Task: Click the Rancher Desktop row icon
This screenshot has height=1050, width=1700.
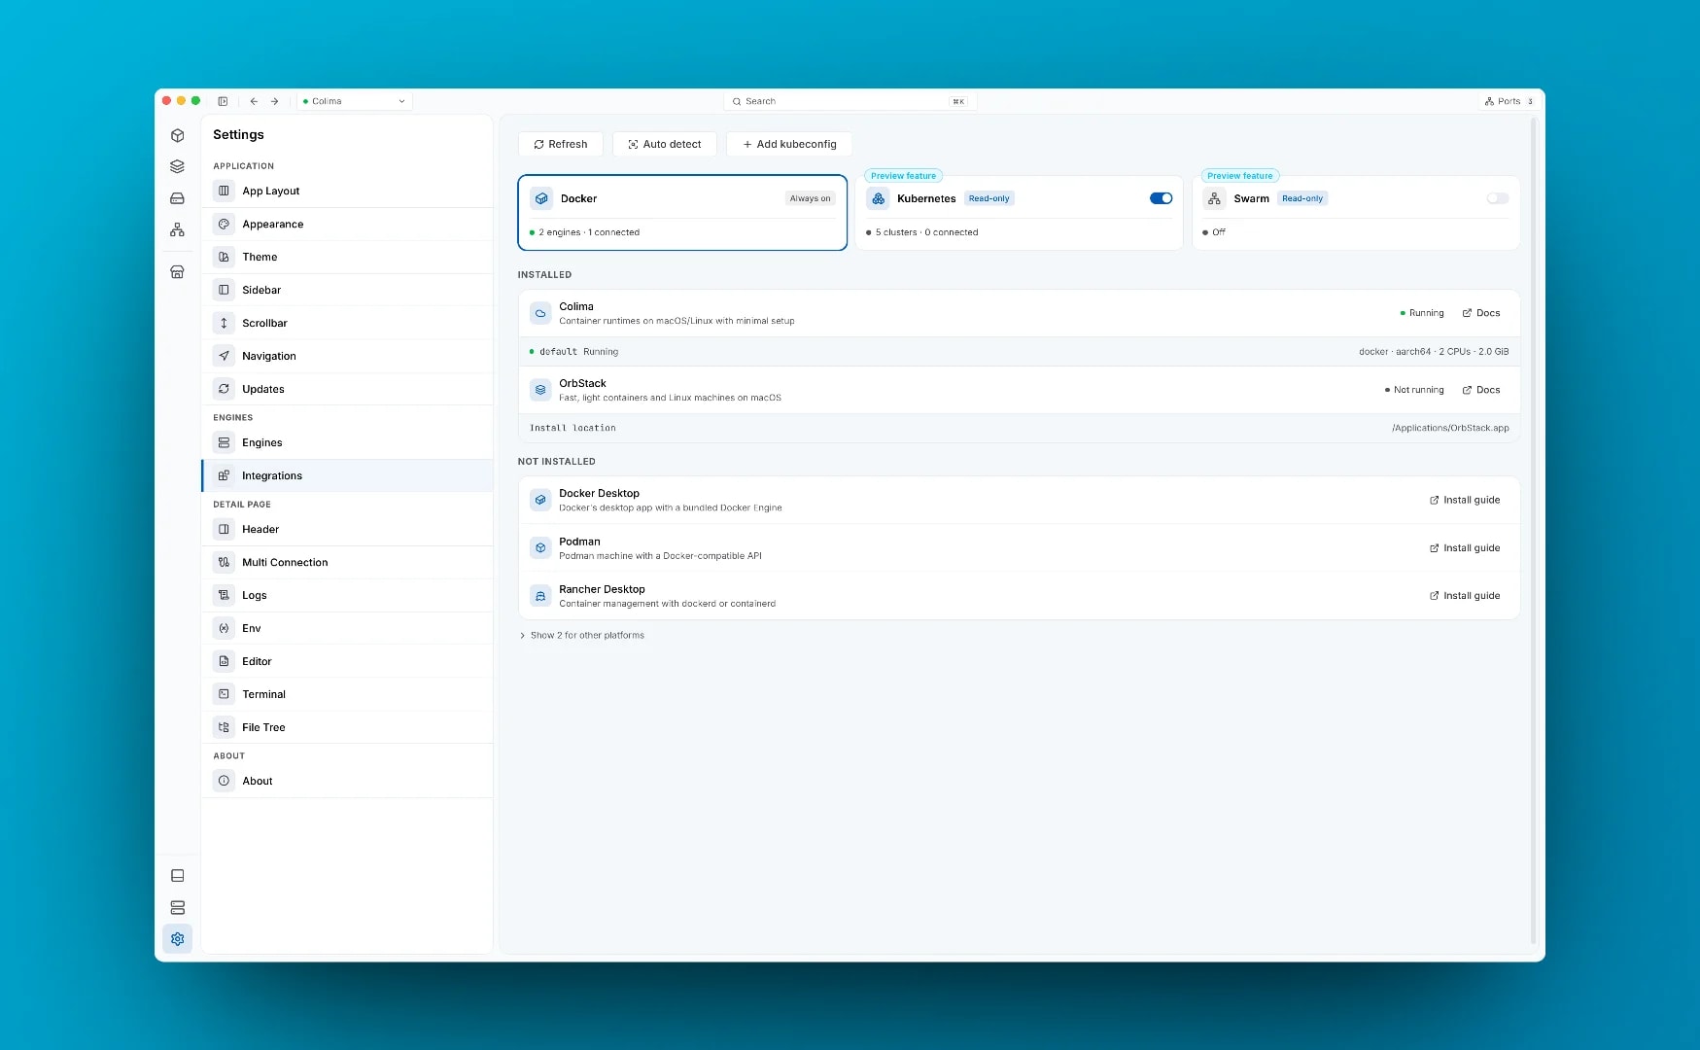Action: point(540,596)
